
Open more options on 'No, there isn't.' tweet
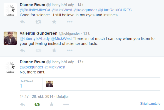pyautogui.click(x=66, y=104)
